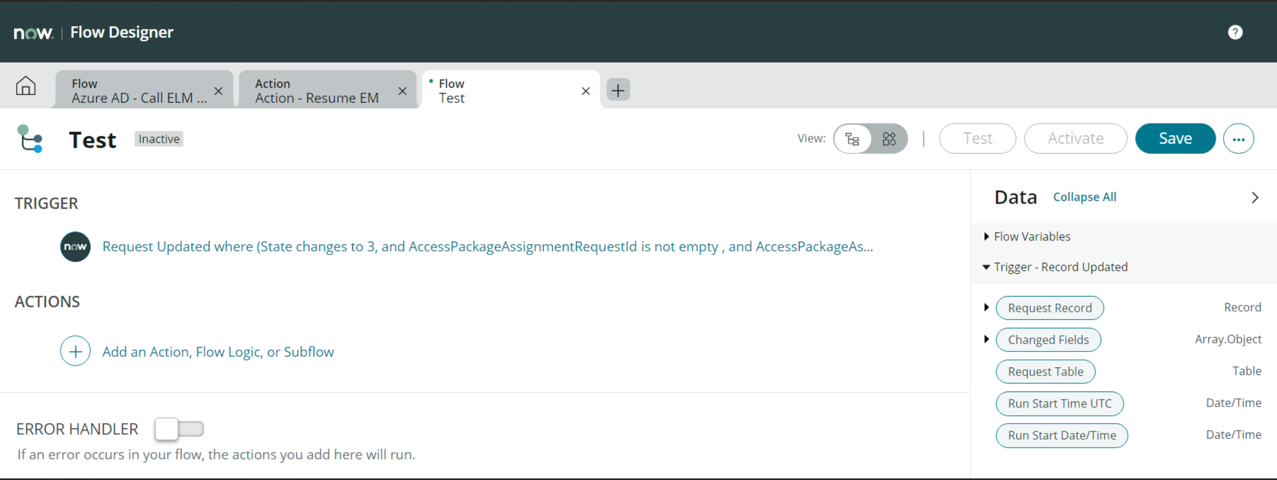This screenshot has width=1277, height=480.
Task: Collapse the Data panel with right chevron
Action: pos(1255,198)
